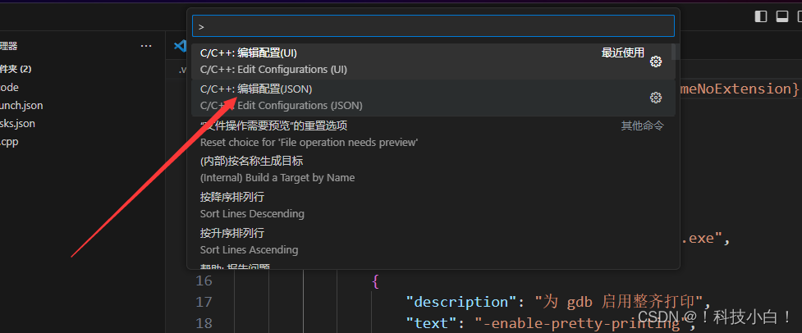Open explorer panel more actions ellipsis
Image resolution: width=802 pixels, height=333 pixels.
pyautogui.click(x=146, y=46)
